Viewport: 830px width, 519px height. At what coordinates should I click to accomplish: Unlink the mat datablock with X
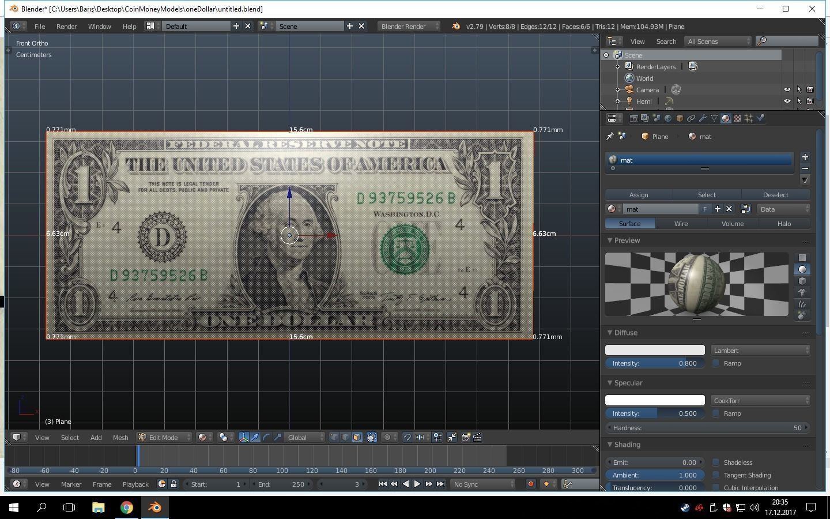(x=729, y=209)
